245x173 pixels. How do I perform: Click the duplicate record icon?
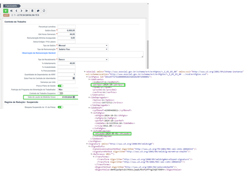38,11
